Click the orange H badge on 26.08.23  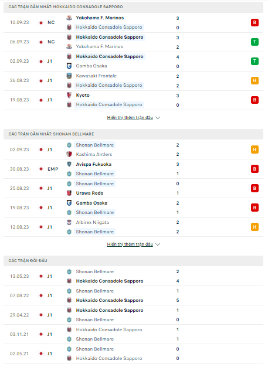point(255,80)
